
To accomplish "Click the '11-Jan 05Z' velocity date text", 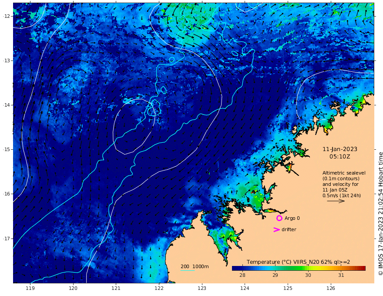I will pos(335,190).
